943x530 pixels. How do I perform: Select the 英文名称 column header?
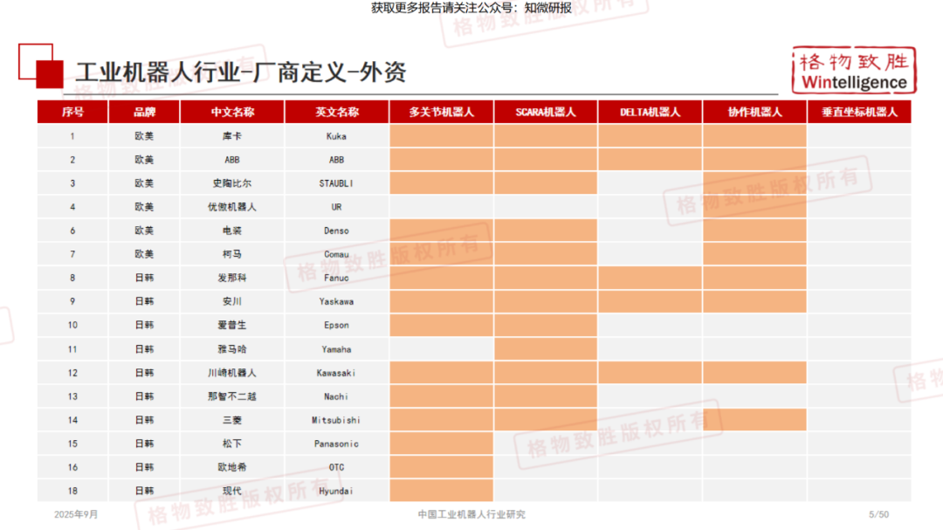tap(337, 112)
